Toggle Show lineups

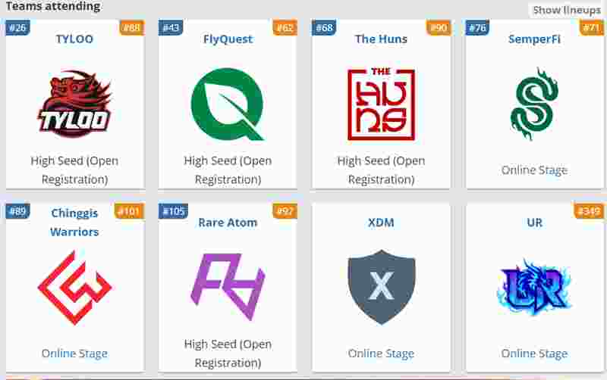[x=566, y=10]
